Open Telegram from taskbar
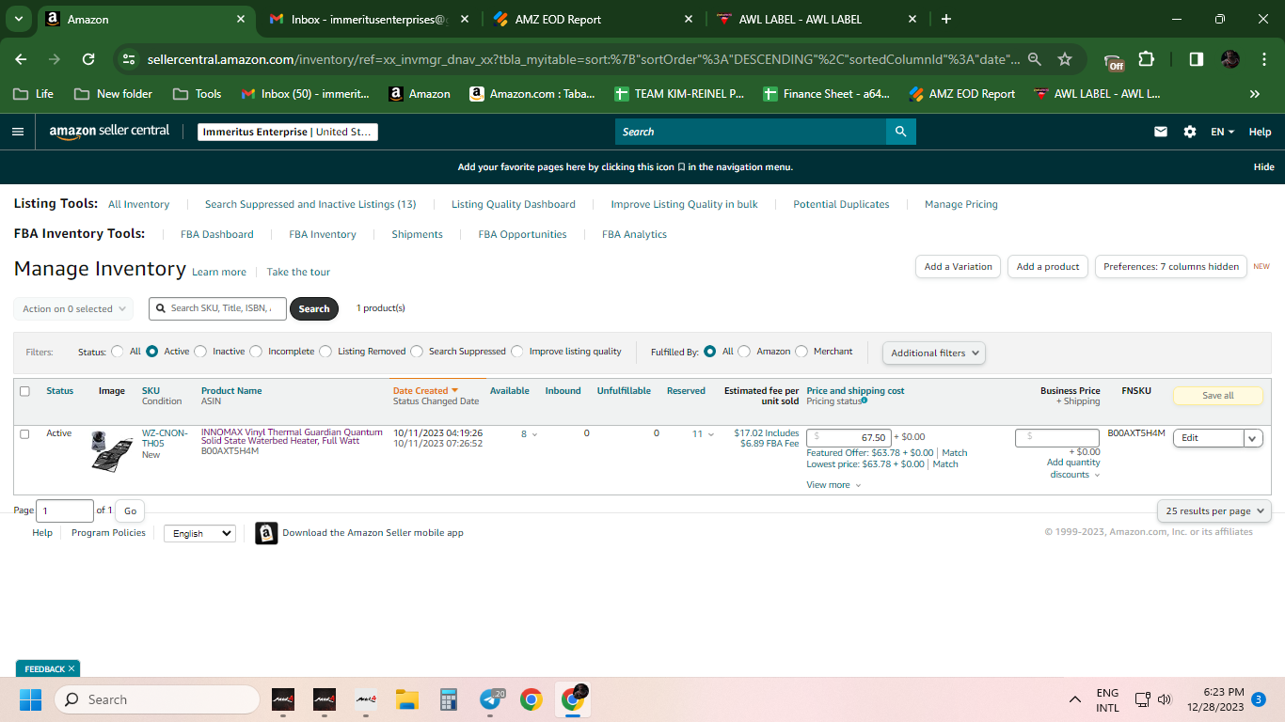This screenshot has width=1285, height=722. coord(490,699)
